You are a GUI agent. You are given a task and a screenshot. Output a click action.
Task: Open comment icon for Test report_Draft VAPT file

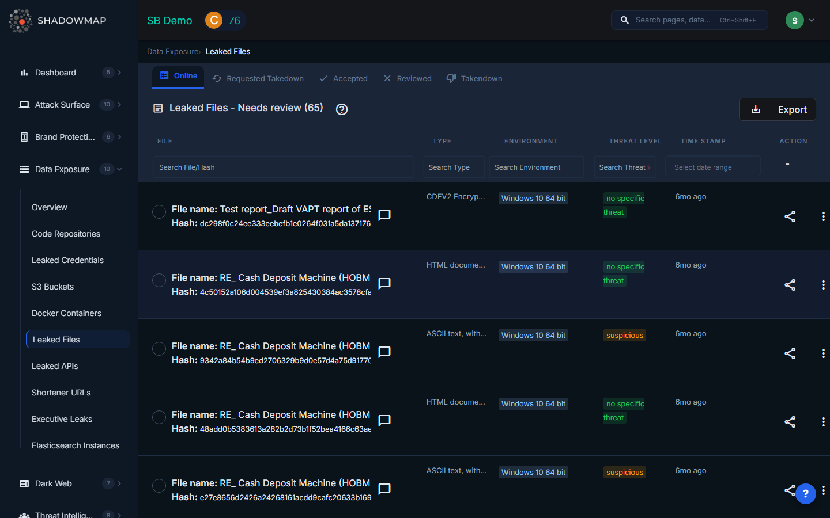click(x=384, y=215)
